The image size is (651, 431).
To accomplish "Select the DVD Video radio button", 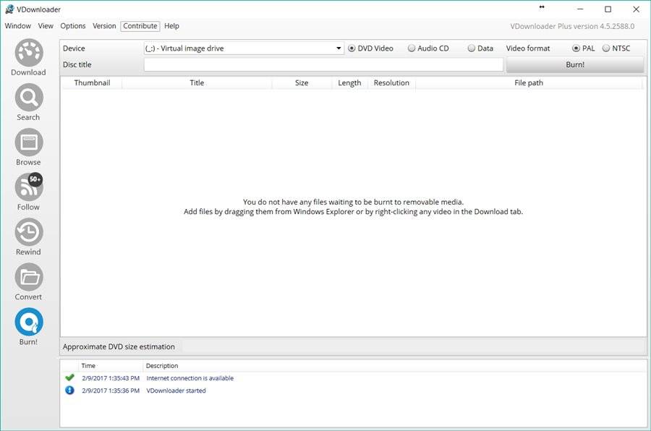I will point(352,48).
